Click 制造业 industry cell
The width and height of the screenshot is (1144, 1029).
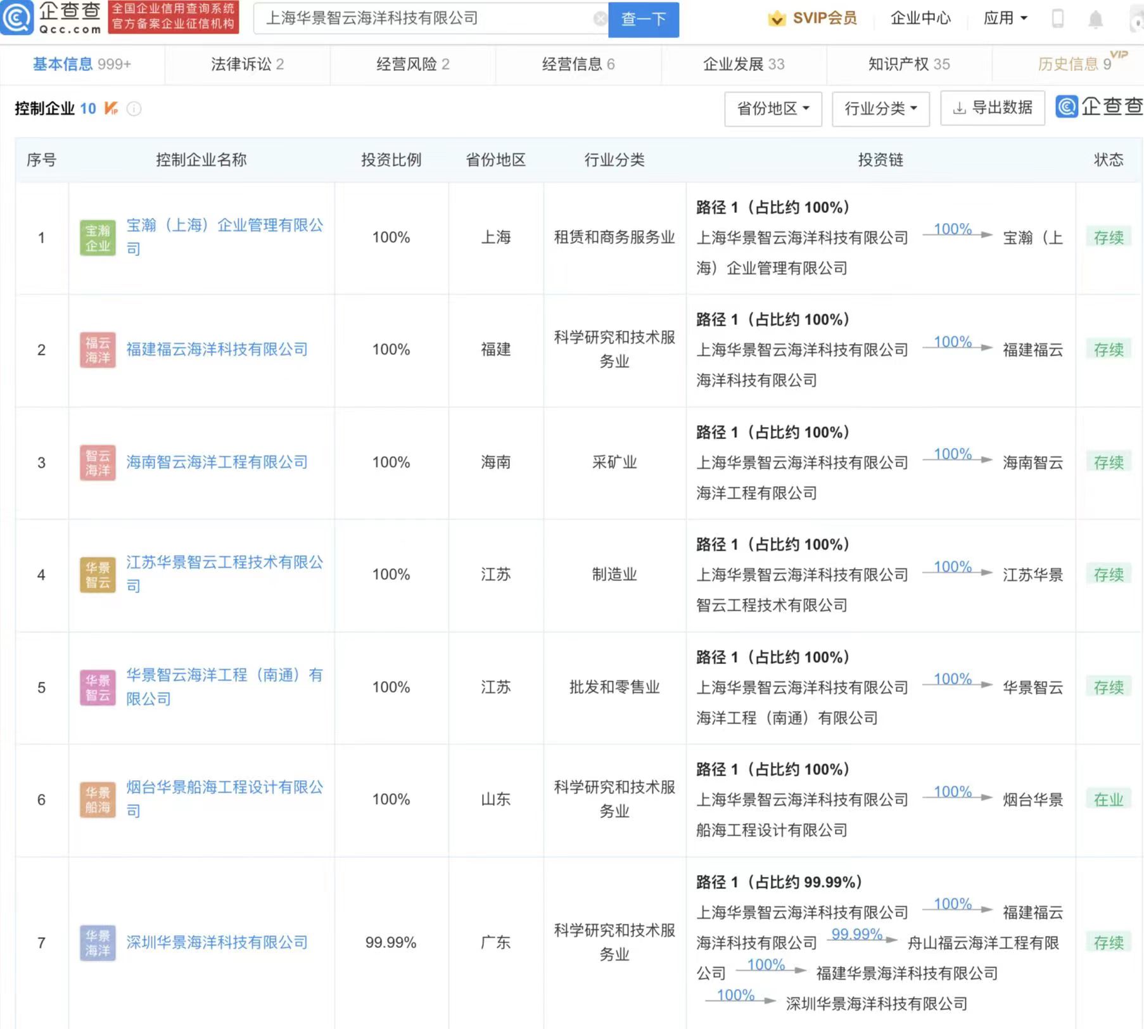click(x=614, y=575)
